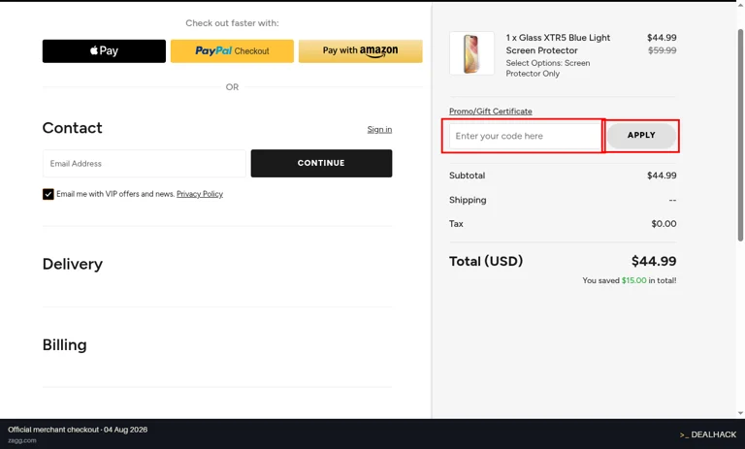Focus the Email Address field

click(x=145, y=164)
